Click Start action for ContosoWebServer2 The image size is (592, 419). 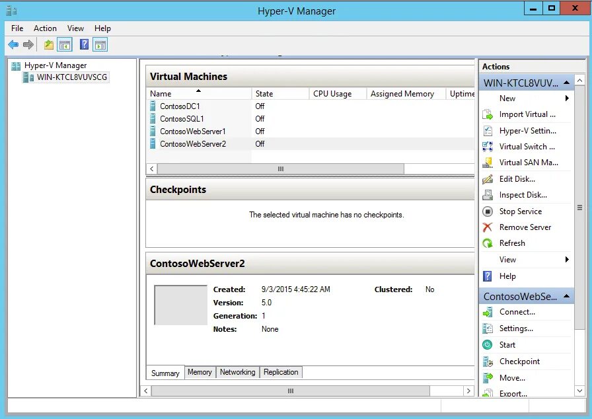507,344
